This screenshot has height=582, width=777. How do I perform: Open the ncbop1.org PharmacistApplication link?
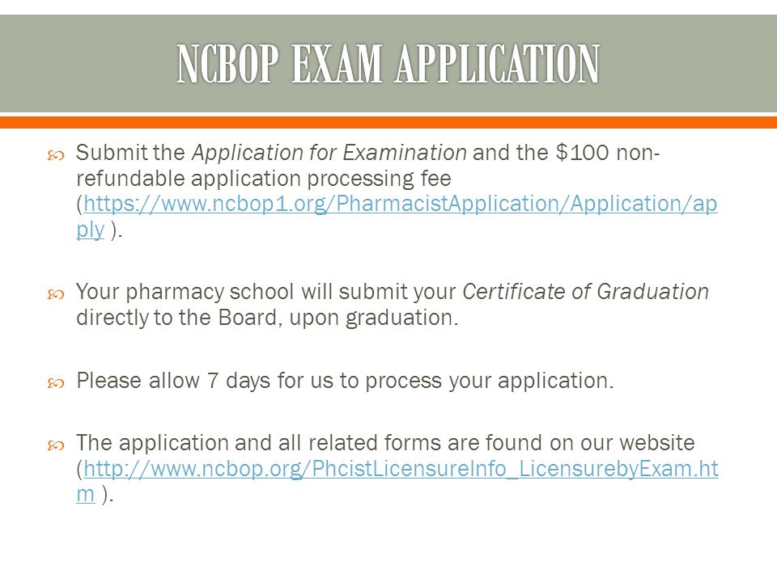[x=401, y=204]
